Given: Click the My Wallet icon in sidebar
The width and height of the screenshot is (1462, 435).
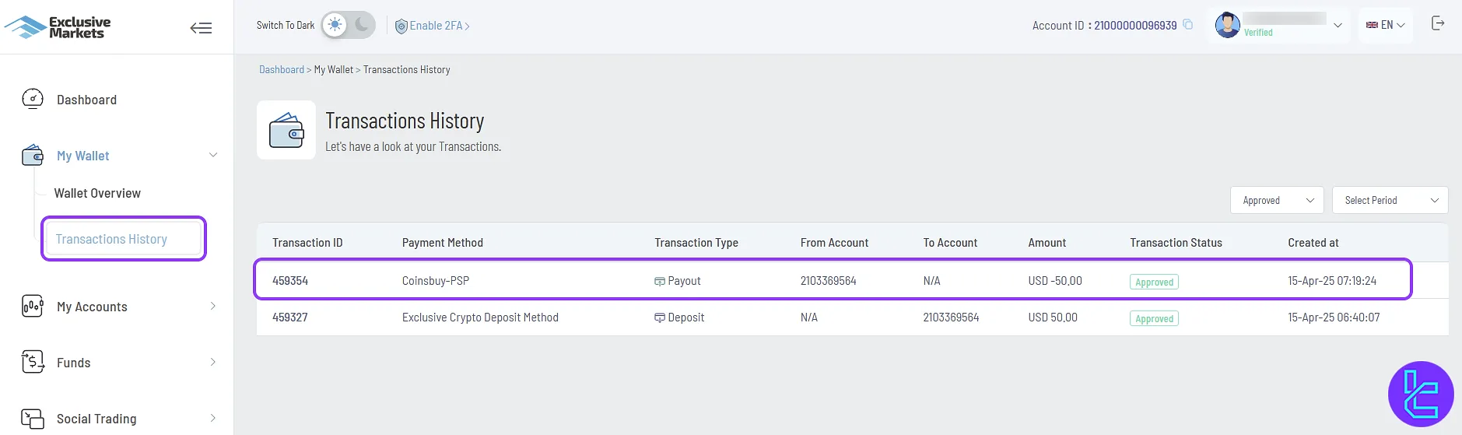Looking at the screenshot, I should [33, 156].
